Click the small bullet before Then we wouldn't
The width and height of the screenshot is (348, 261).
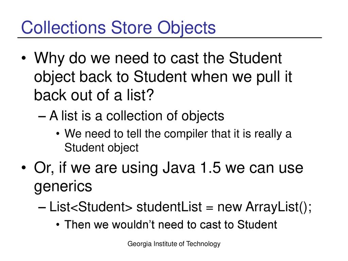[x=58, y=225]
